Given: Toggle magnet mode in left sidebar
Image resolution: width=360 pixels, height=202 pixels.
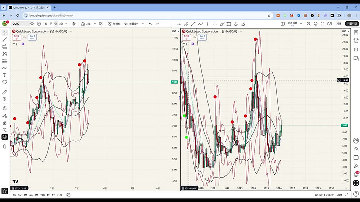Looking at the screenshot, I should coord(5,108).
